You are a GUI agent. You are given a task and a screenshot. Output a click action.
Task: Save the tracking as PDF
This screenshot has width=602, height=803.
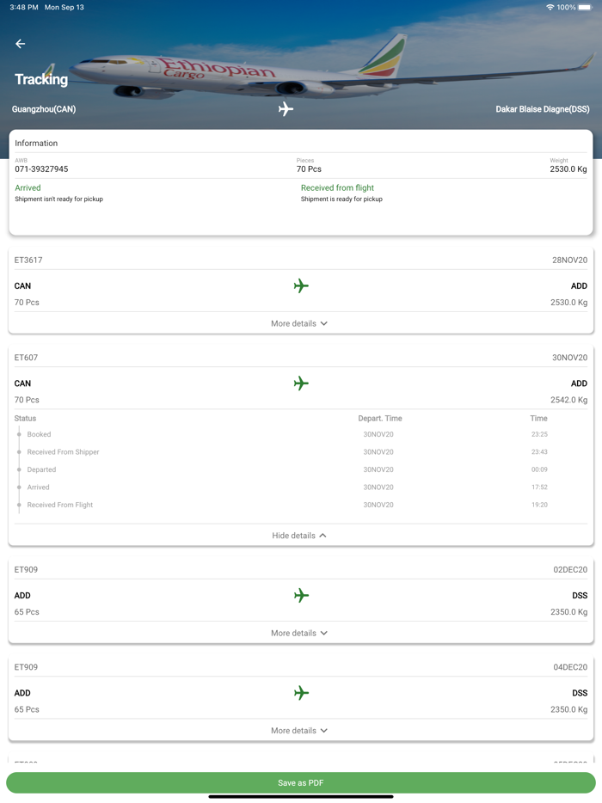click(301, 782)
